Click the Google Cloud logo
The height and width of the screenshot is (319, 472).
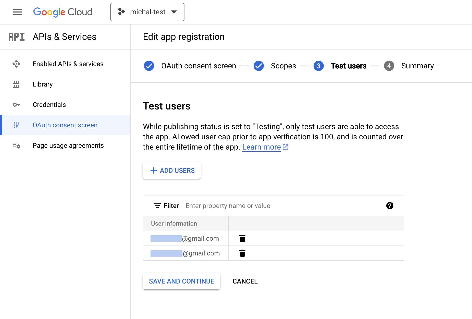pyautogui.click(x=63, y=12)
